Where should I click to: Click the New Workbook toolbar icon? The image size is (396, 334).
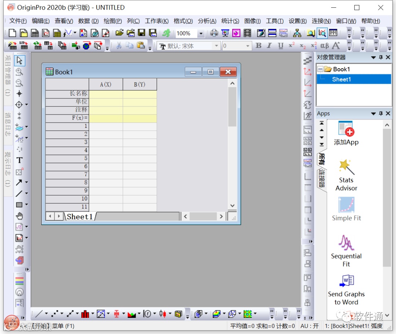coord(34,33)
